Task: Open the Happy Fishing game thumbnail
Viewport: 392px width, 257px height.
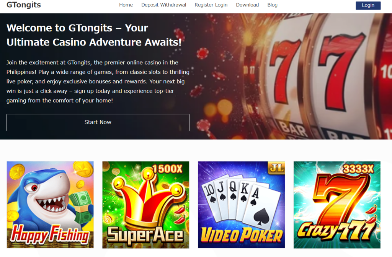Action: coord(50,205)
